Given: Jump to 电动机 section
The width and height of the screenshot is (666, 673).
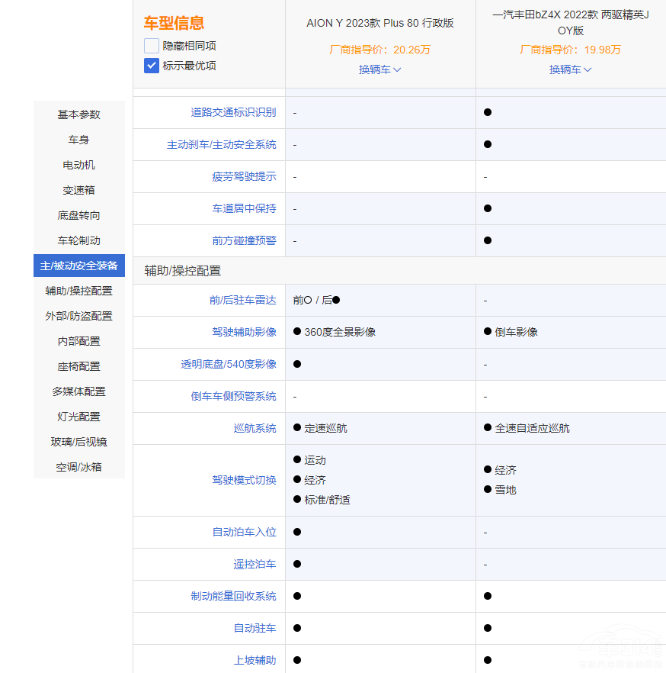Looking at the screenshot, I should click(78, 165).
